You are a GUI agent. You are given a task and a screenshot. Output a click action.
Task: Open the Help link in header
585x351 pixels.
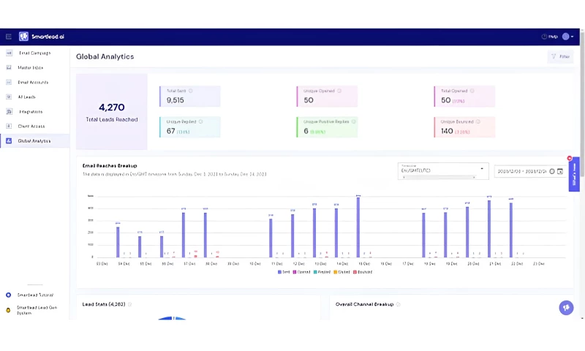[549, 37]
